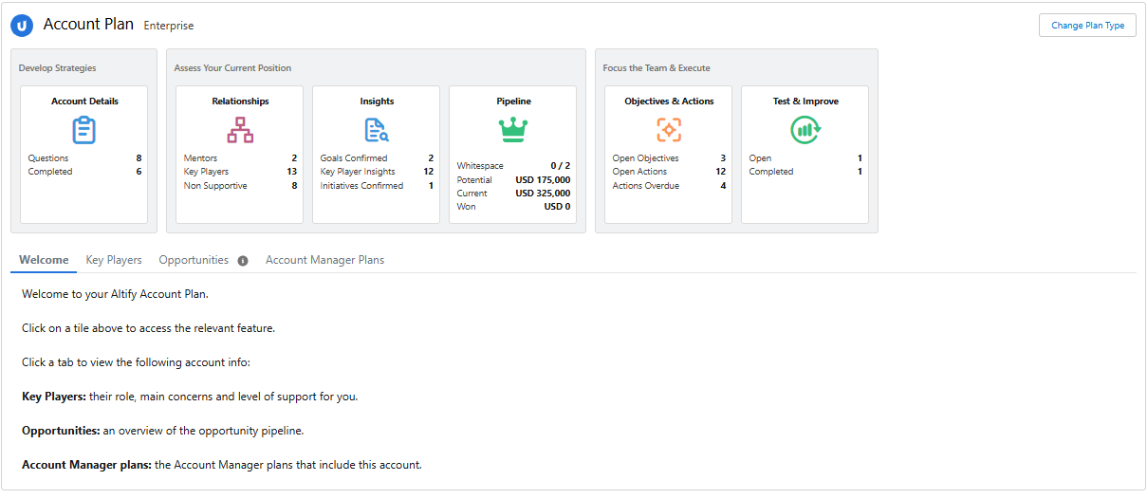Image resolution: width=1147 pixels, height=499 pixels.
Task: Open the Pipeline crown icon
Action: (x=513, y=130)
